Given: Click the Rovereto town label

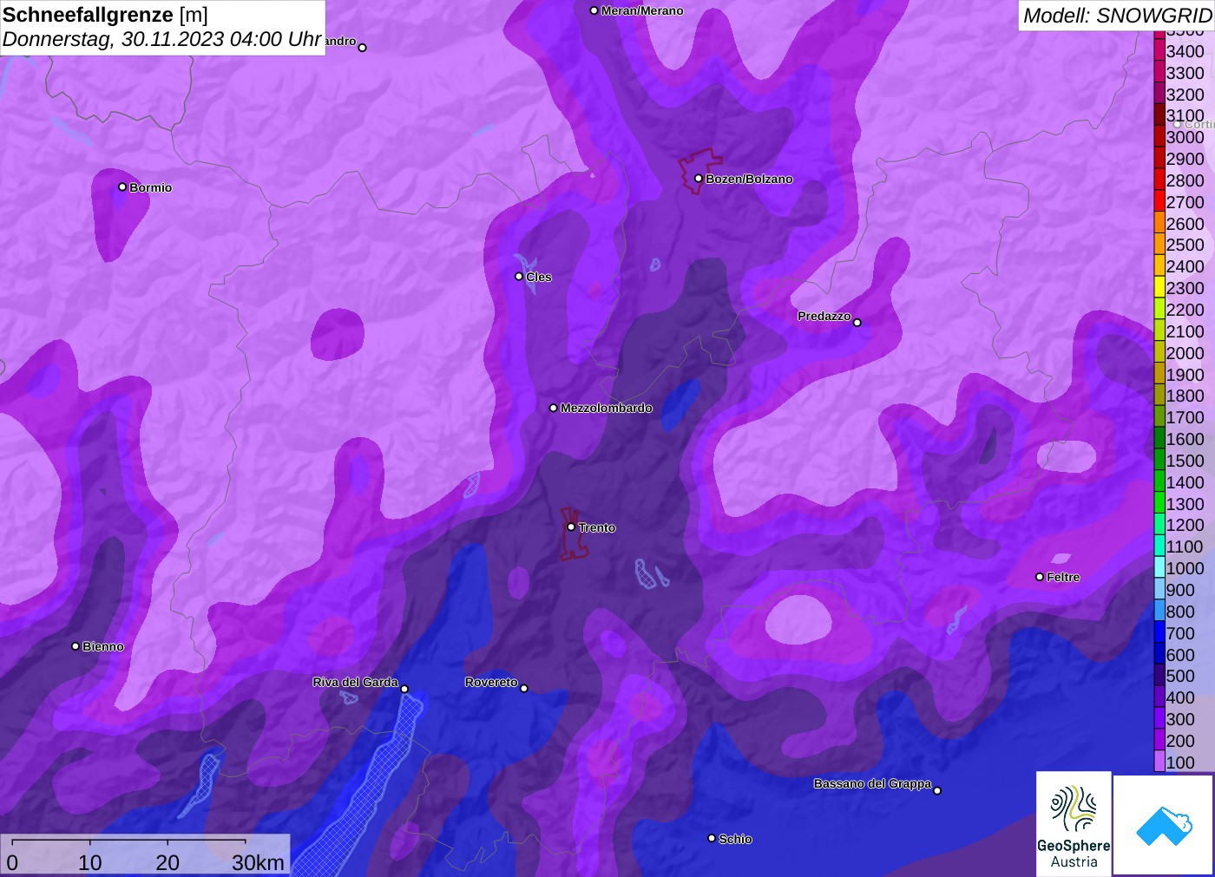Looking at the screenshot, I should coord(491,682).
